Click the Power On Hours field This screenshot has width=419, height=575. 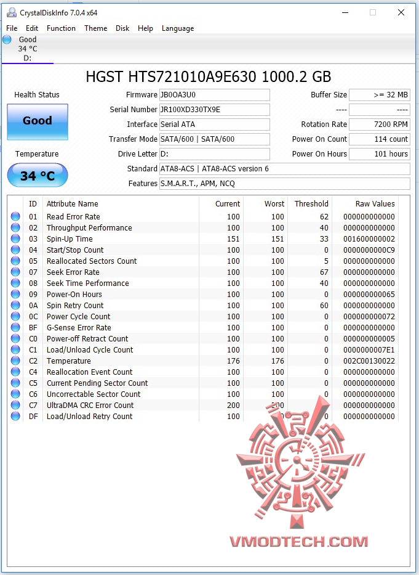point(380,153)
